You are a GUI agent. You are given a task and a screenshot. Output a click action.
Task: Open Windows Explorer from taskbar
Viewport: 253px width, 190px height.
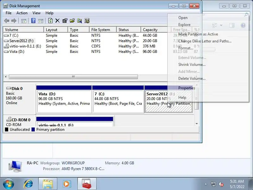click(48, 184)
